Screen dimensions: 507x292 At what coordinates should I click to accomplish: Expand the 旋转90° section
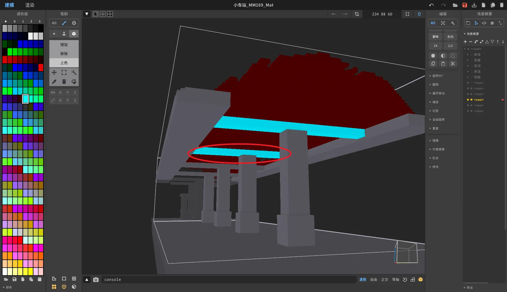(437, 76)
